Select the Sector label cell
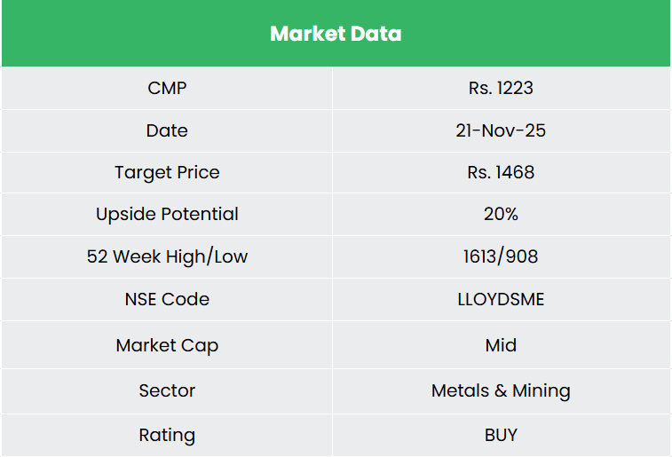Screen dimensions: 672x457 pos(167,390)
